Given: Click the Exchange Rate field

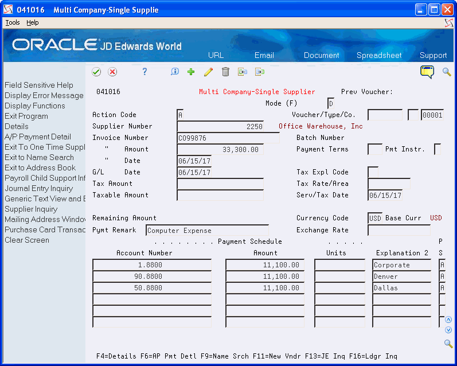Looking at the screenshot, I should coord(399,230).
